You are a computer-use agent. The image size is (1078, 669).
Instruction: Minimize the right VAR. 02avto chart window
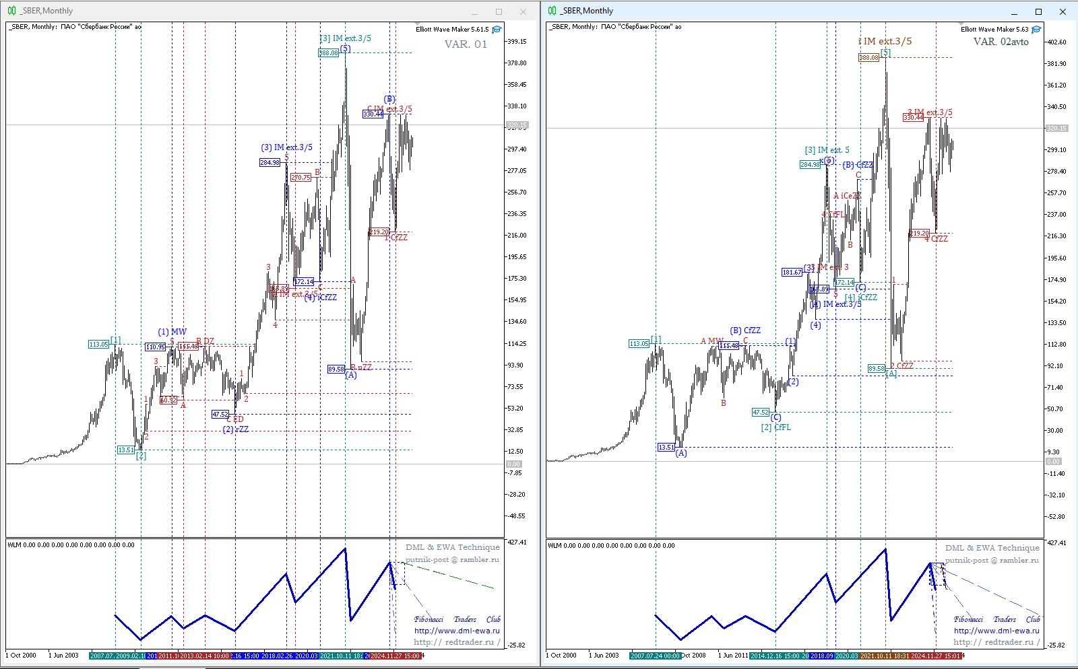[x=1014, y=11]
